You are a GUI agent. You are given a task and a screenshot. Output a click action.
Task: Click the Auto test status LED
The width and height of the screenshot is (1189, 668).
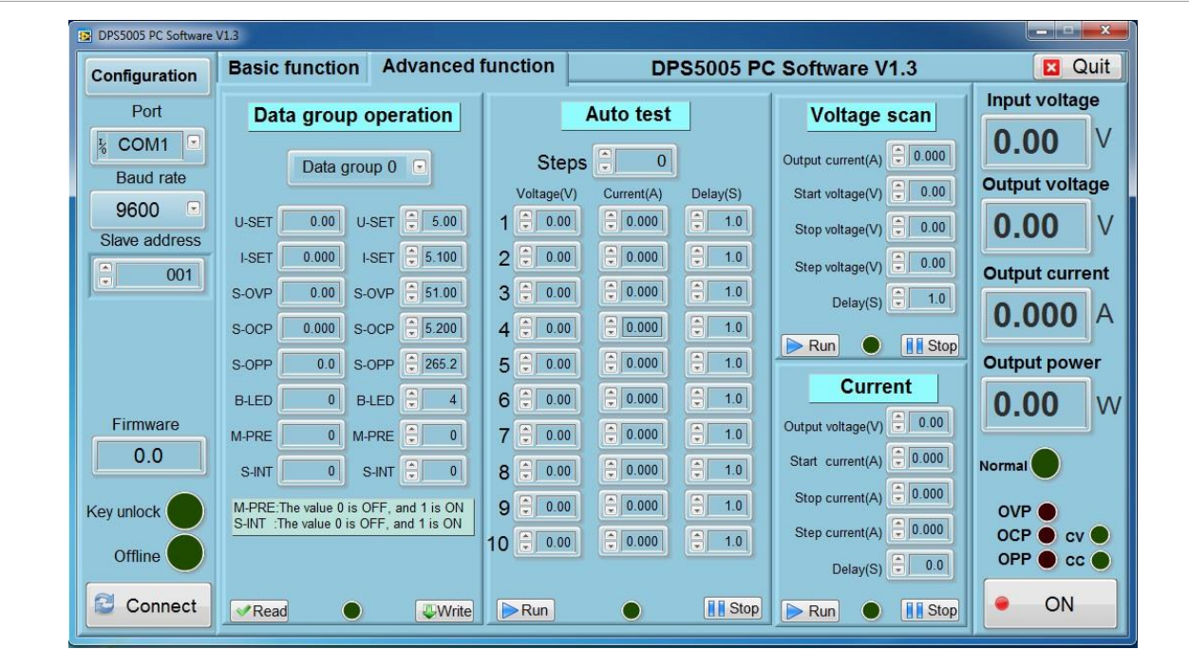[631, 610]
